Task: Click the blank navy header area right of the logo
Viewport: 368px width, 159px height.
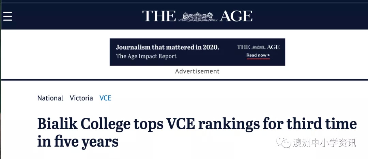Action: click(310, 16)
